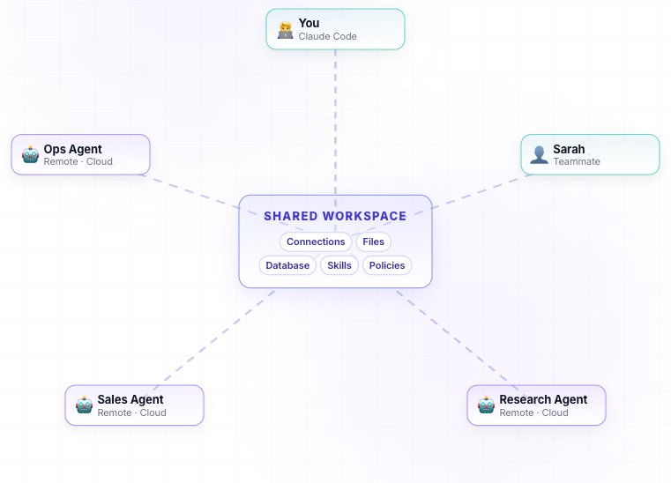The height and width of the screenshot is (483, 671).
Task: Click the "Claude Code" subtitle
Action: click(x=327, y=36)
